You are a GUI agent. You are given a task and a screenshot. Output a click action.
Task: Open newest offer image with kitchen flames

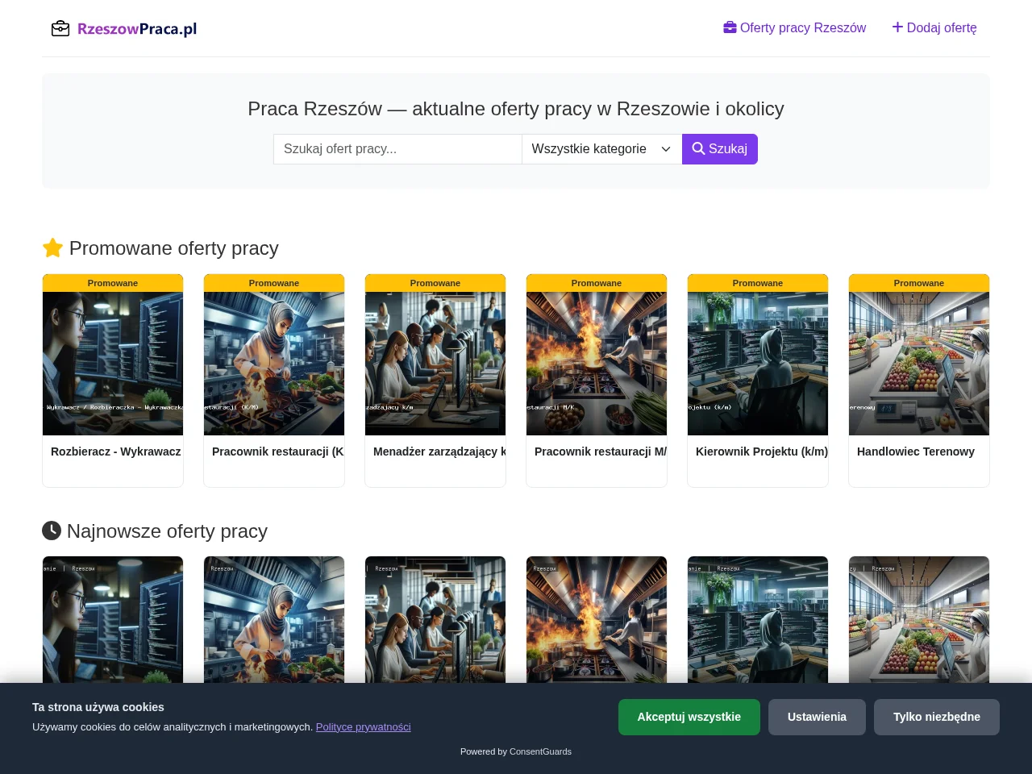[x=597, y=619]
